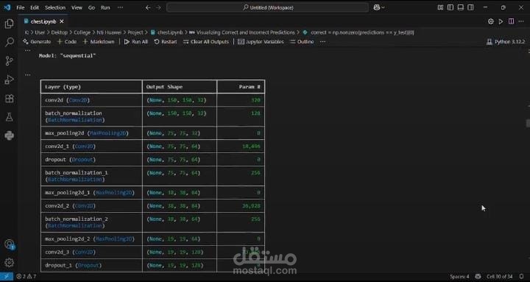Open the Manage gear icon at bottom-left

click(x=9, y=262)
